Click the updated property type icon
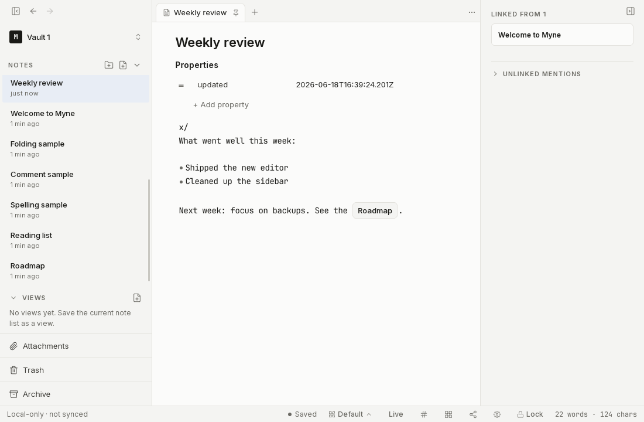The image size is (644, 422). tap(181, 85)
